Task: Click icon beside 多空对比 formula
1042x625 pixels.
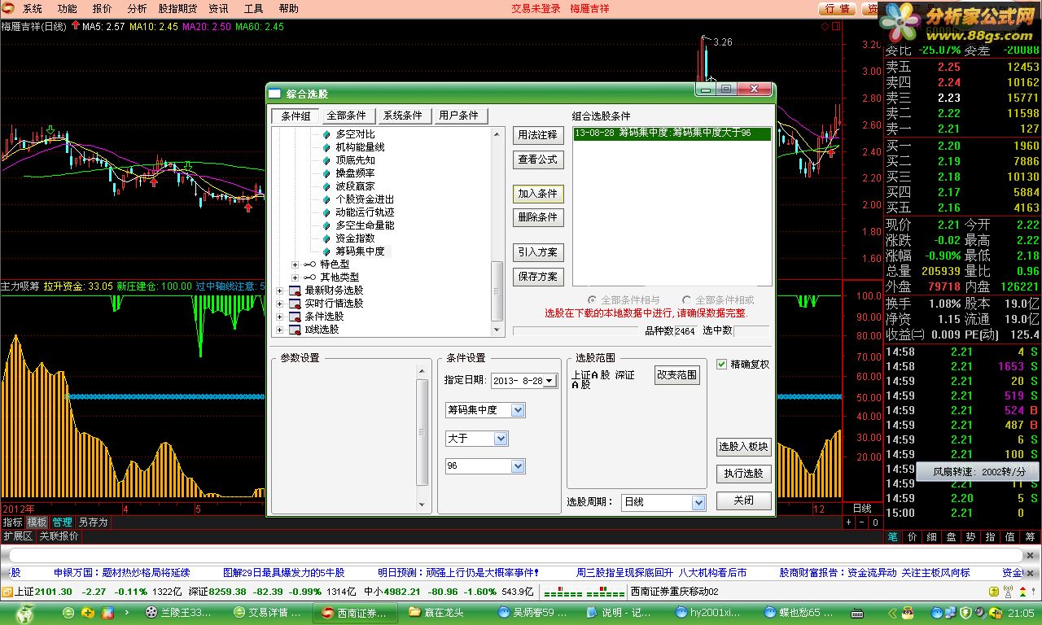Action: tap(328, 134)
